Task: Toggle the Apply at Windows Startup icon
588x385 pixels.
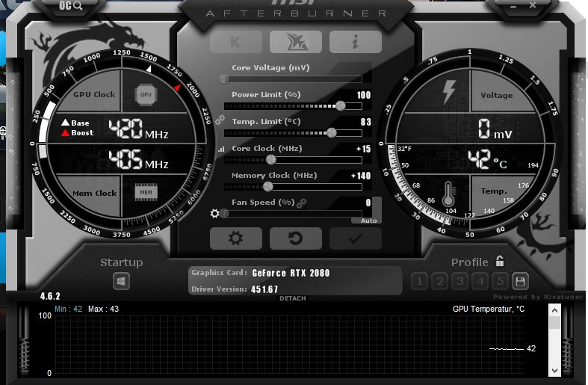Action: point(121,281)
